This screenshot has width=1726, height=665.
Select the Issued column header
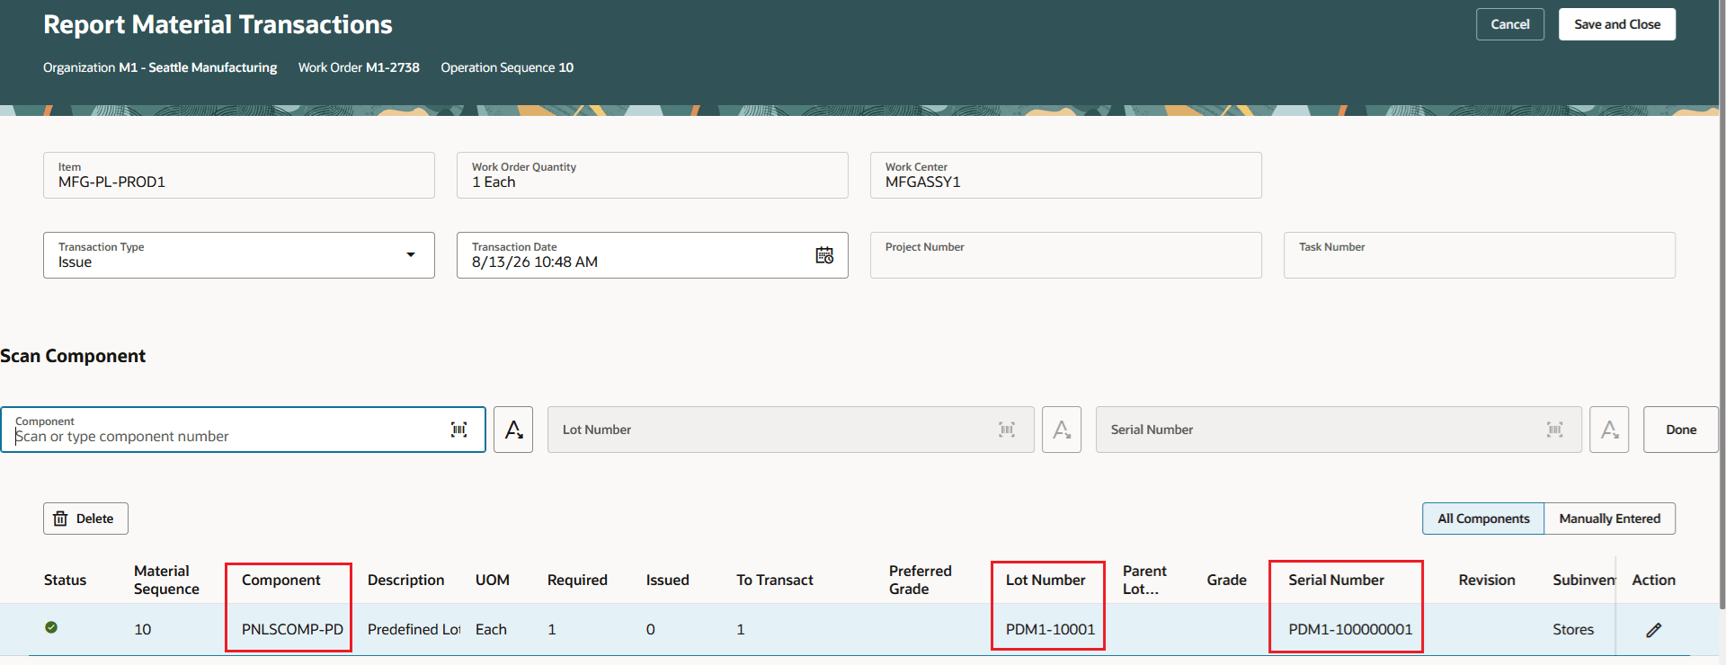pyautogui.click(x=667, y=581)
